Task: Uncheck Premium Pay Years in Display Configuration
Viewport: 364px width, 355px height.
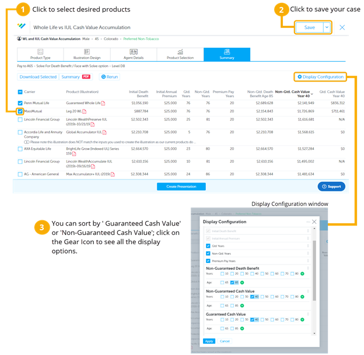Action: 208,261
